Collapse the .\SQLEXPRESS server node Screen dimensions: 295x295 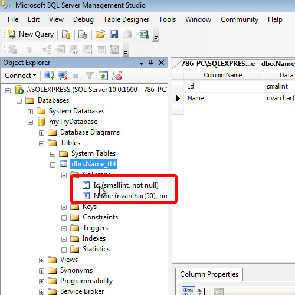pyautogui.click(x=8, y=91)
